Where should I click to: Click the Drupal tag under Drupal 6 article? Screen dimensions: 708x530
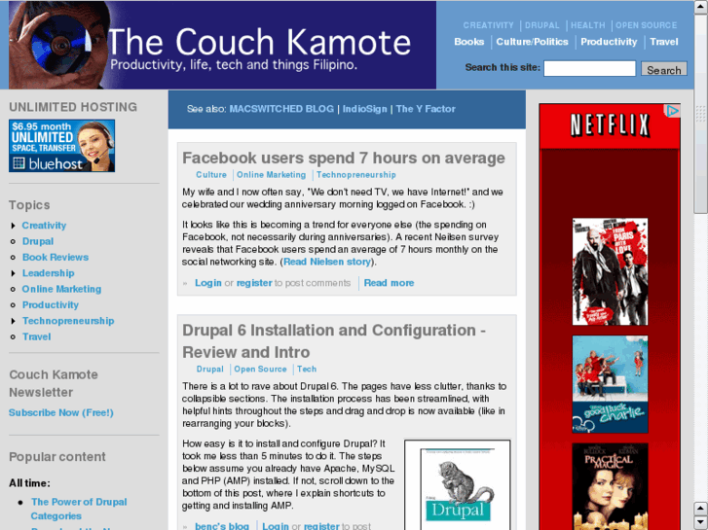coord(210,370)
